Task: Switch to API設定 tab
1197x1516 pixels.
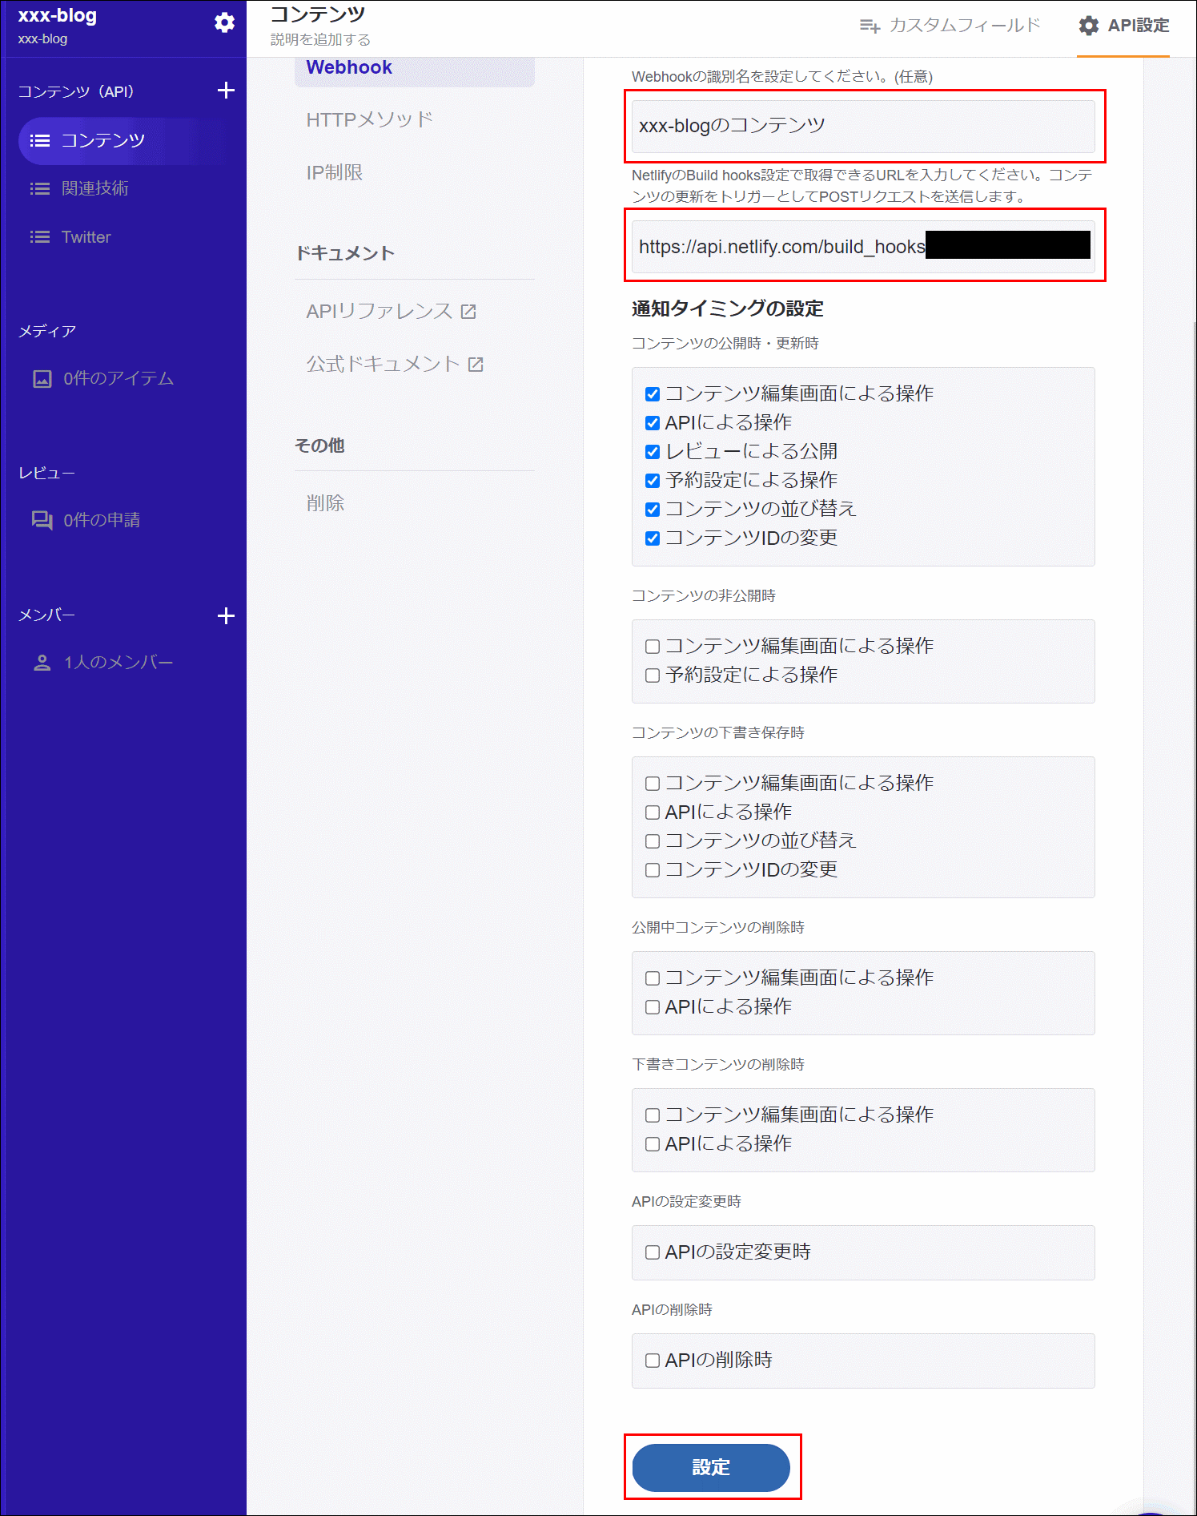Action: coord(1123,26)
